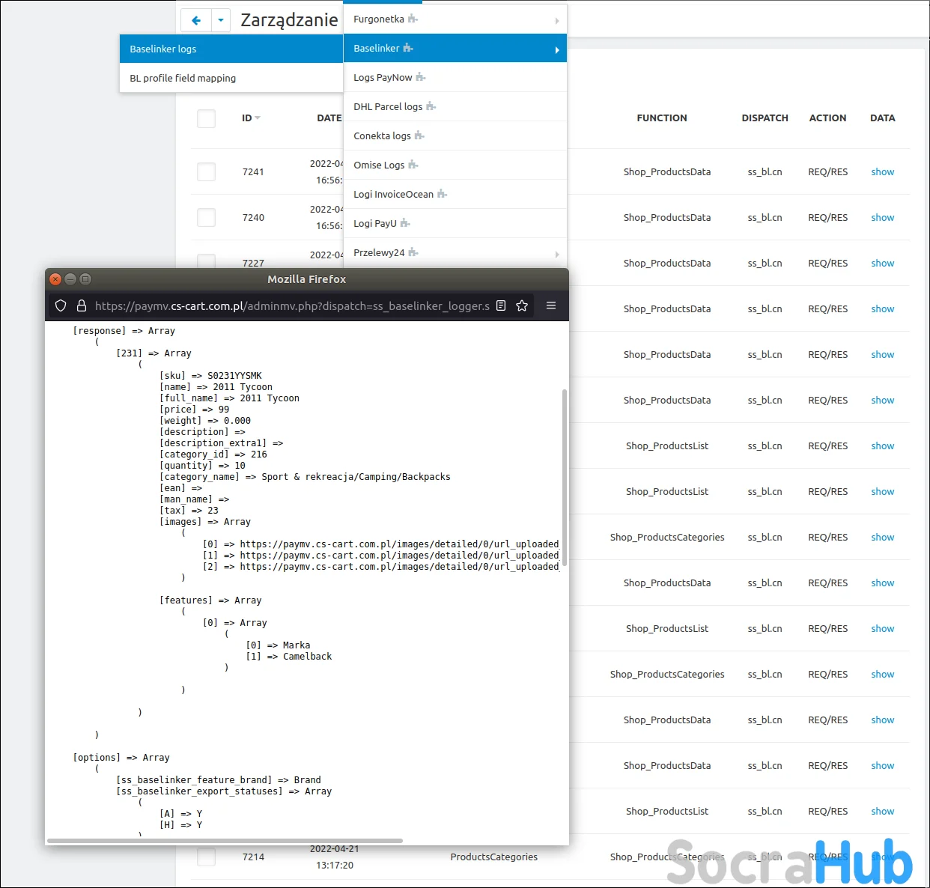
Task: Click puzzle addon icon next to Baselinker
Action: pyautogui.click(x=408, y=48)
